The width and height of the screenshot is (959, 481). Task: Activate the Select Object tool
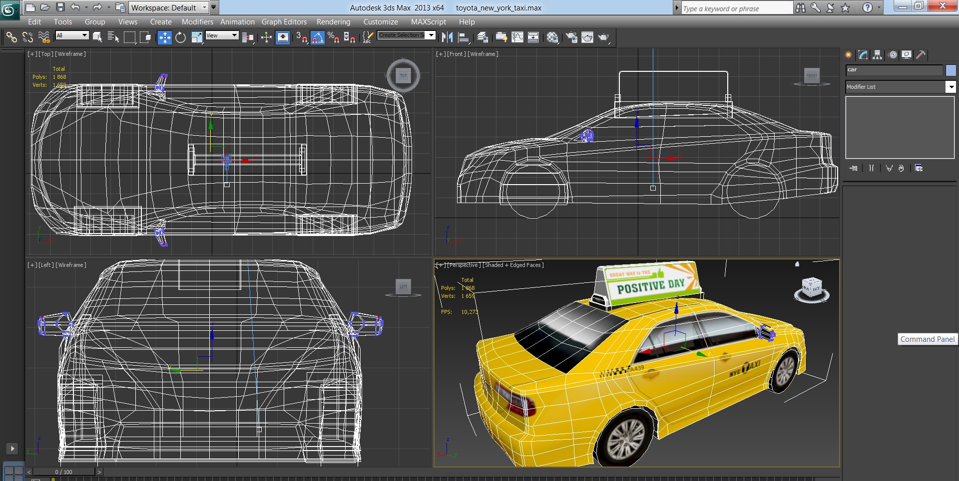pos(97,37)
